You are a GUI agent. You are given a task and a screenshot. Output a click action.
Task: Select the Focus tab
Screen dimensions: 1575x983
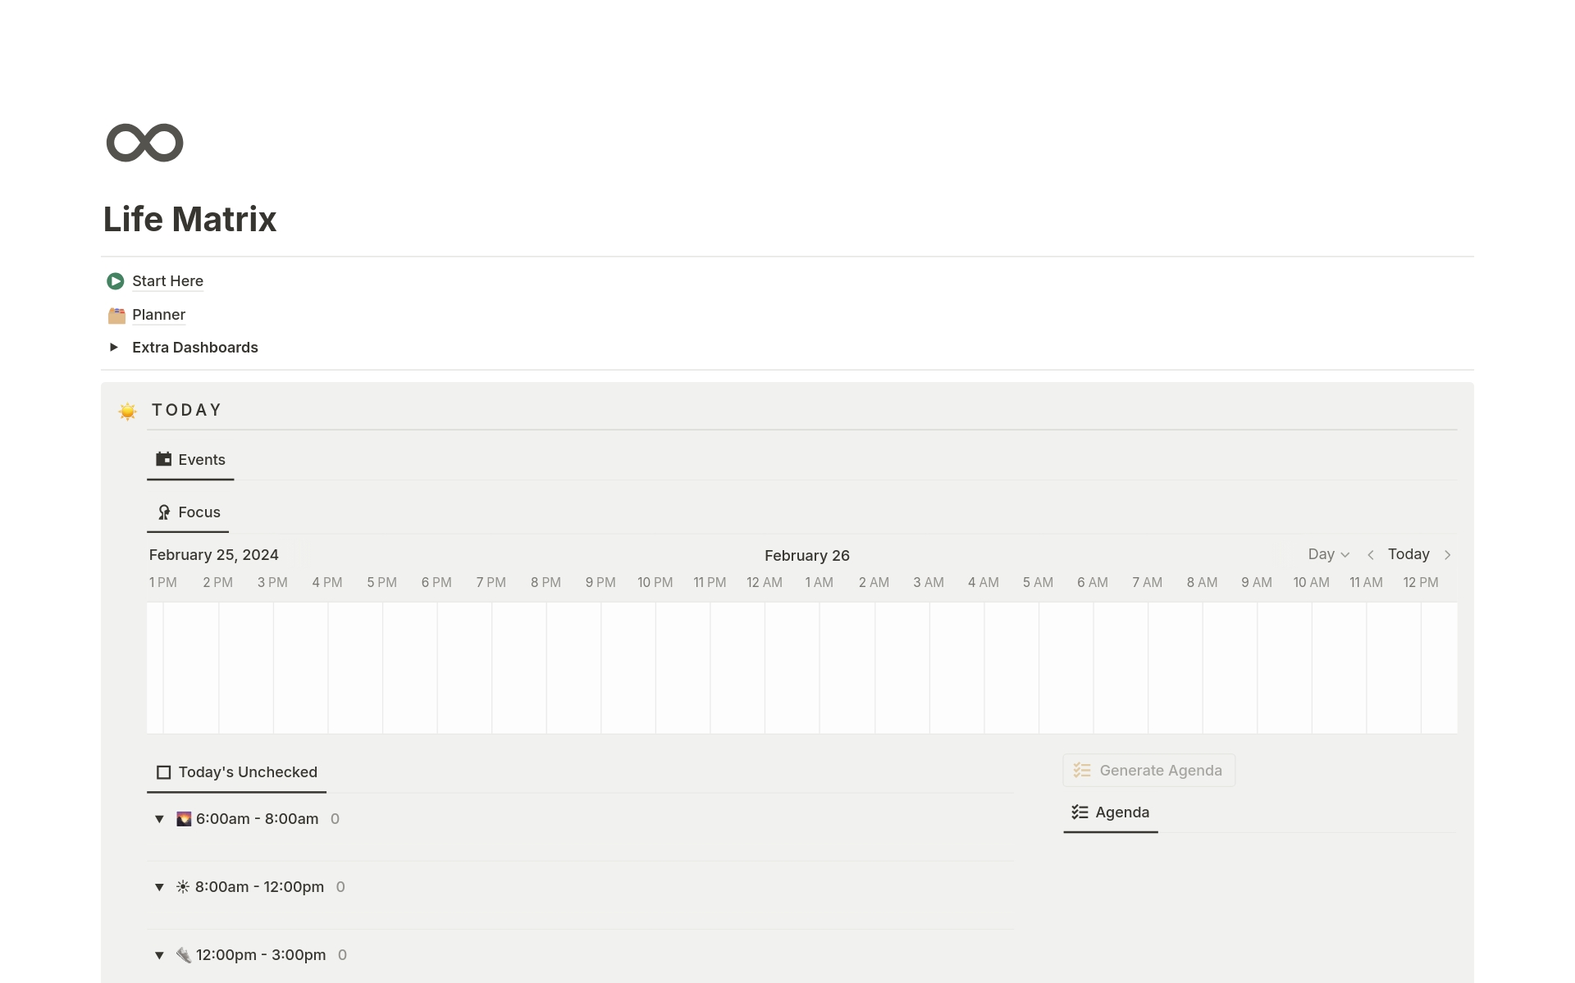point(189,512)
